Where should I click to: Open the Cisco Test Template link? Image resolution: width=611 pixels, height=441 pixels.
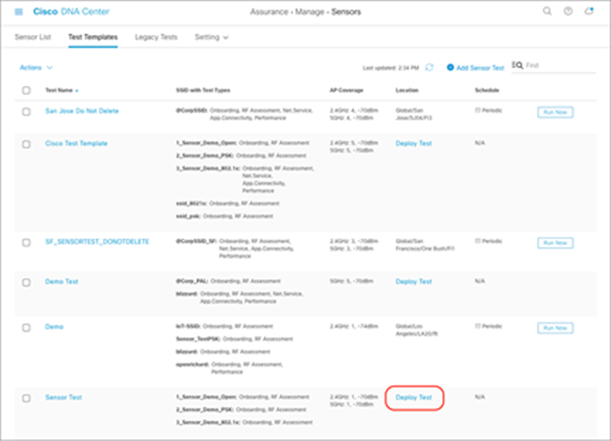pyautogui.click(x=76, y=143)
